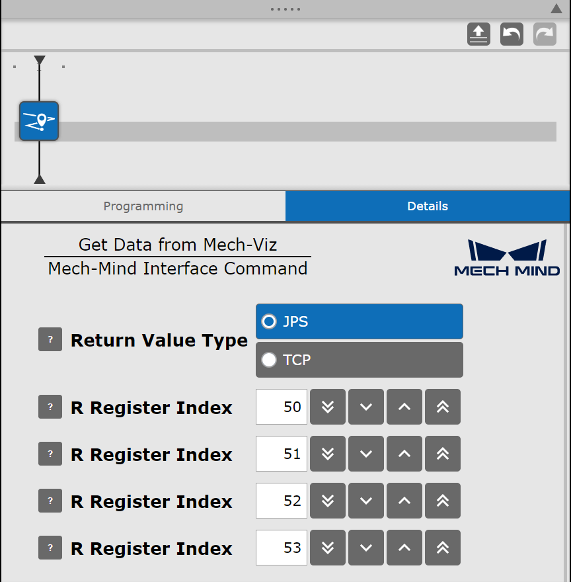
Task: Decrease register 52 by one
Action: [366, 501]
